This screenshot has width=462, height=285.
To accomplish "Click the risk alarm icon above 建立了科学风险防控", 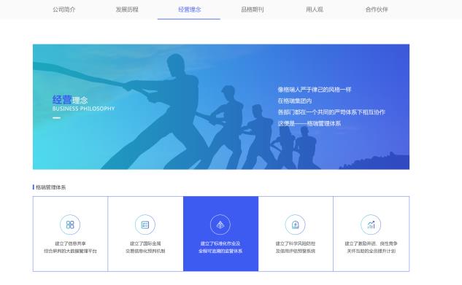I will click(x=296, y=225).
